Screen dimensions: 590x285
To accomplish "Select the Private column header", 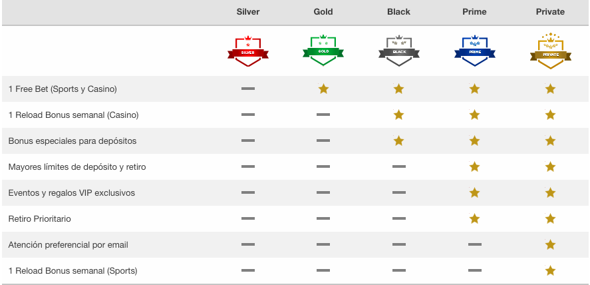I will [x=551, y=12].
